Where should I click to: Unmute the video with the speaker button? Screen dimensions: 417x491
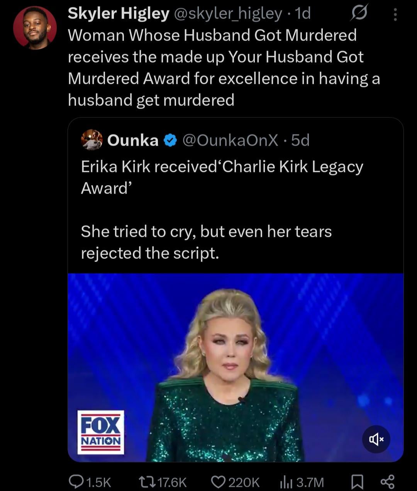(376, 439)
